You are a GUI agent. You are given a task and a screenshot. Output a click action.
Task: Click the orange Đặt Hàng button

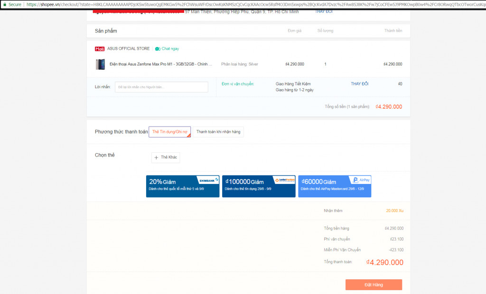click(x=374, y=285)
